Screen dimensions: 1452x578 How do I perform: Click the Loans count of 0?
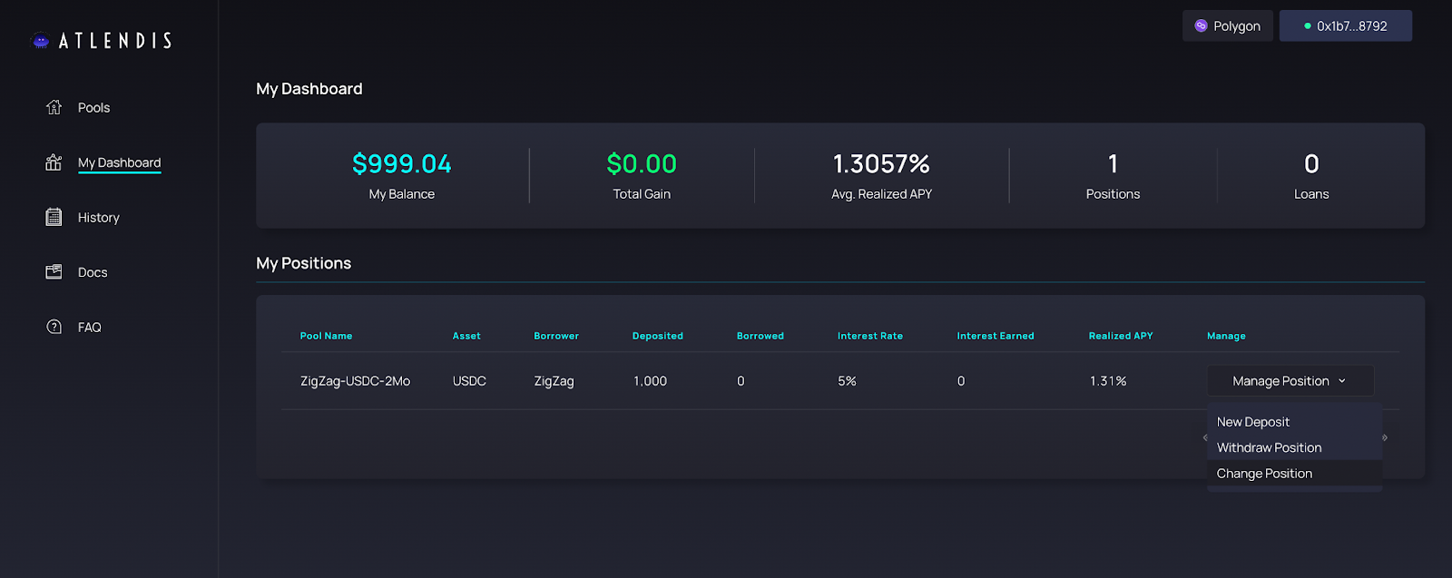[1311, 164]
